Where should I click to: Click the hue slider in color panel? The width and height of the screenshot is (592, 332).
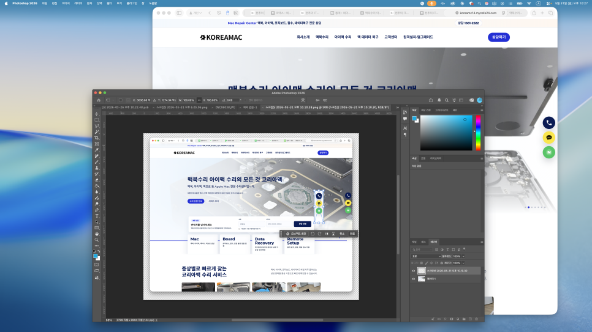click(x=479, y=133)
